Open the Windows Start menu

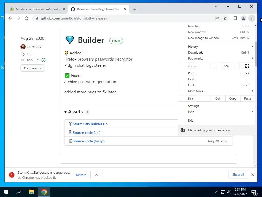click(x=6, y=192)
